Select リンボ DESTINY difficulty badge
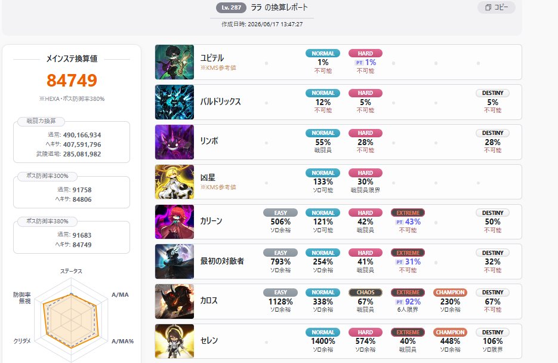 tap(492, 133)
